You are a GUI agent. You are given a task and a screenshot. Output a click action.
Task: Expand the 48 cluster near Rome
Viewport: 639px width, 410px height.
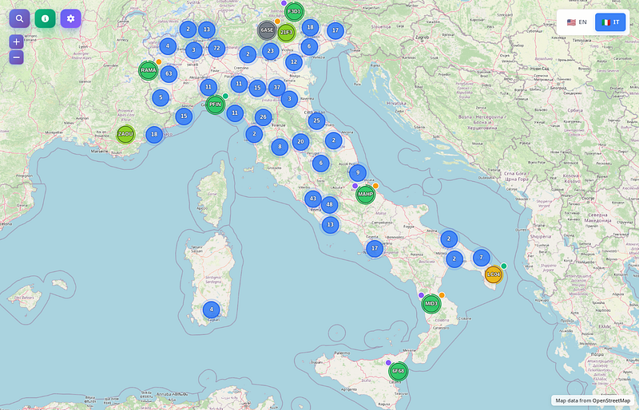point(328,205)
